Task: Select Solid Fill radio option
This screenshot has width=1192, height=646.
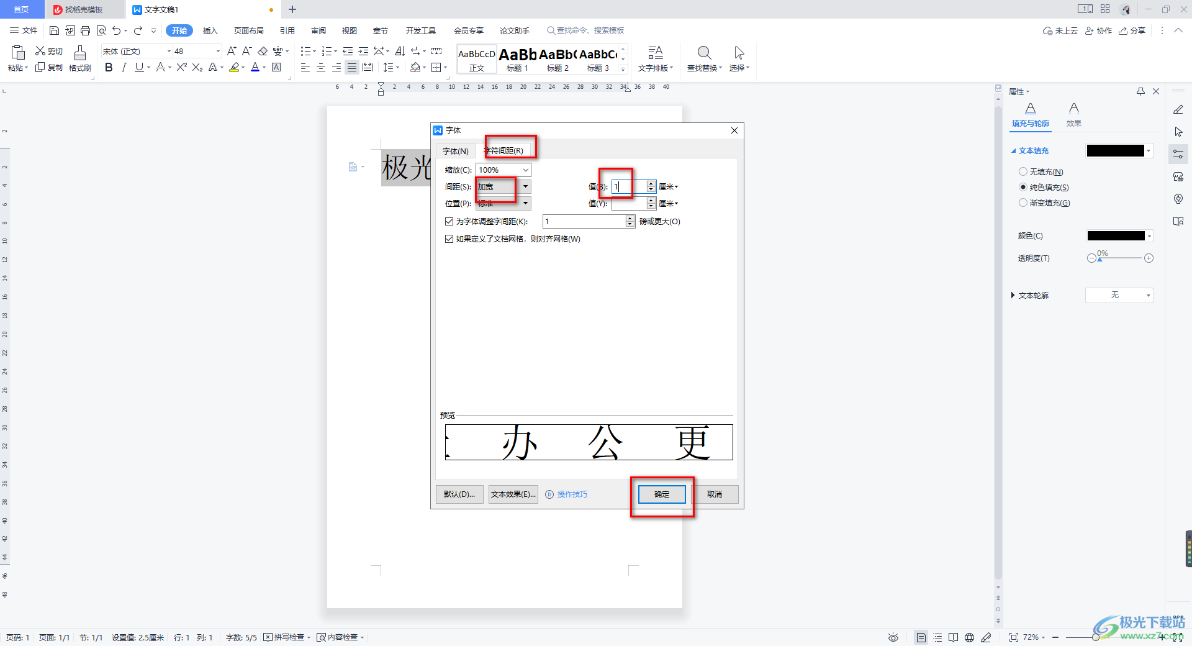Action: [x=1023, y=187]
